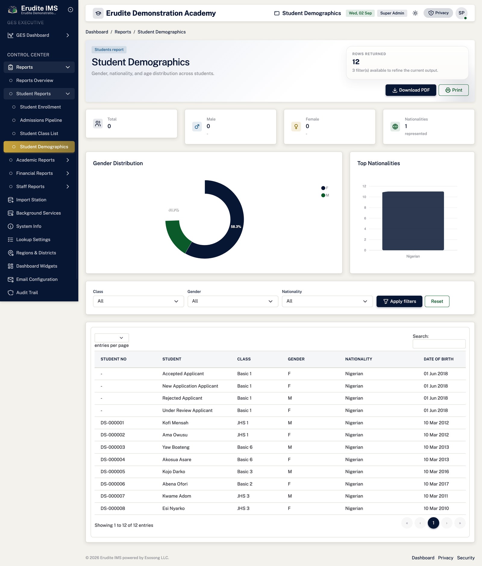The height and width of the screenshot is (566, 482).
Task: Open the Class filter dropdown
Action: click(139, 301)
